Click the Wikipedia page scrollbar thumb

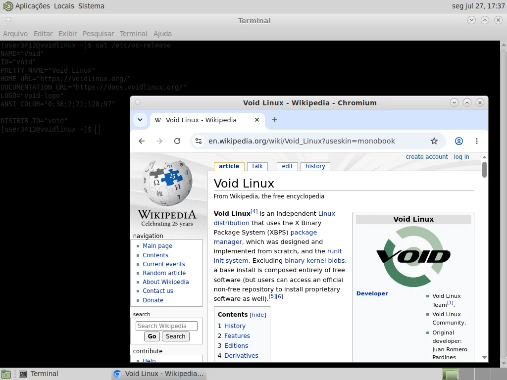[x=484, y=170]
